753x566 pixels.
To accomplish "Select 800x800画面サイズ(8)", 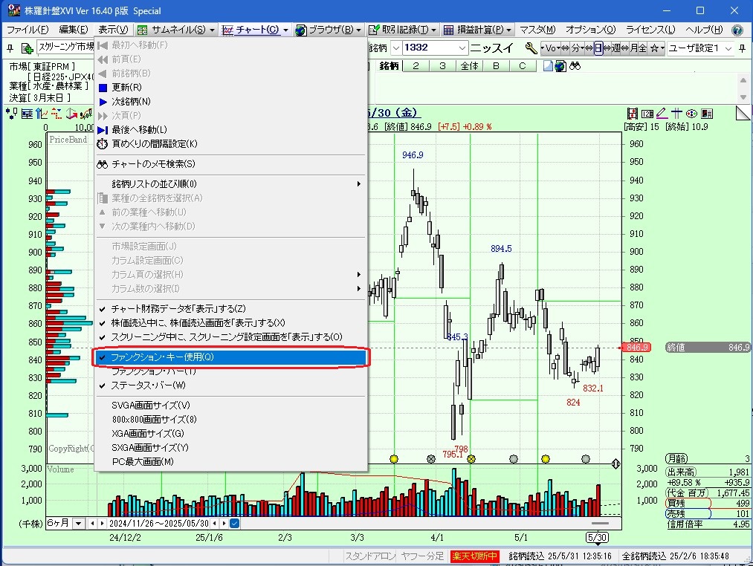I will point(230,420).
